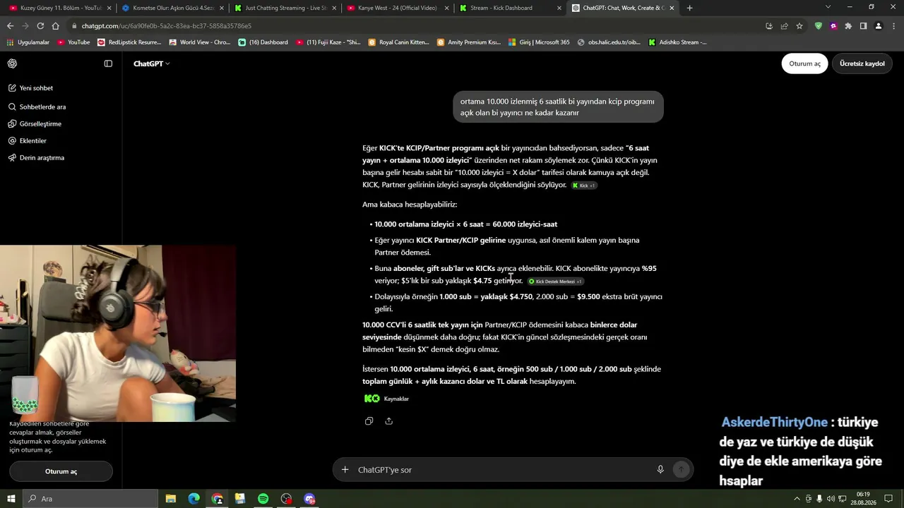Open the Adishko Stream bookmark
This screenshot has height=508, width=904.
(677, 42)
